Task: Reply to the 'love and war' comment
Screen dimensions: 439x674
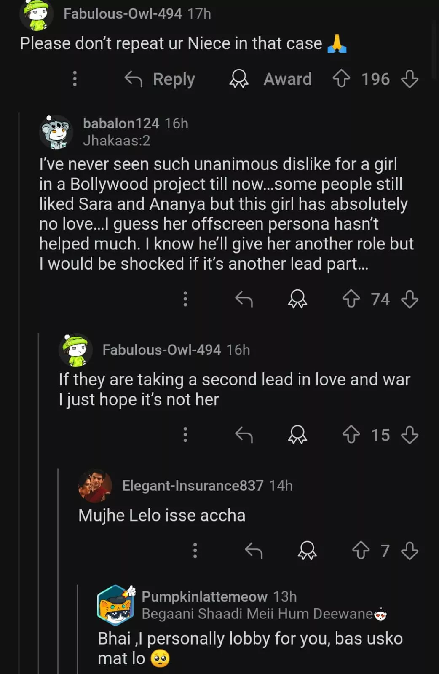Action: pyautogui.click(x=244, y=435)
